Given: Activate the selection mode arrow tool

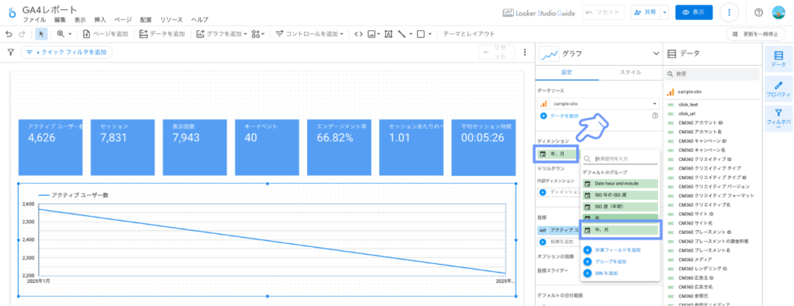Looking at the screenshot, I should click(x=42, y=34).
